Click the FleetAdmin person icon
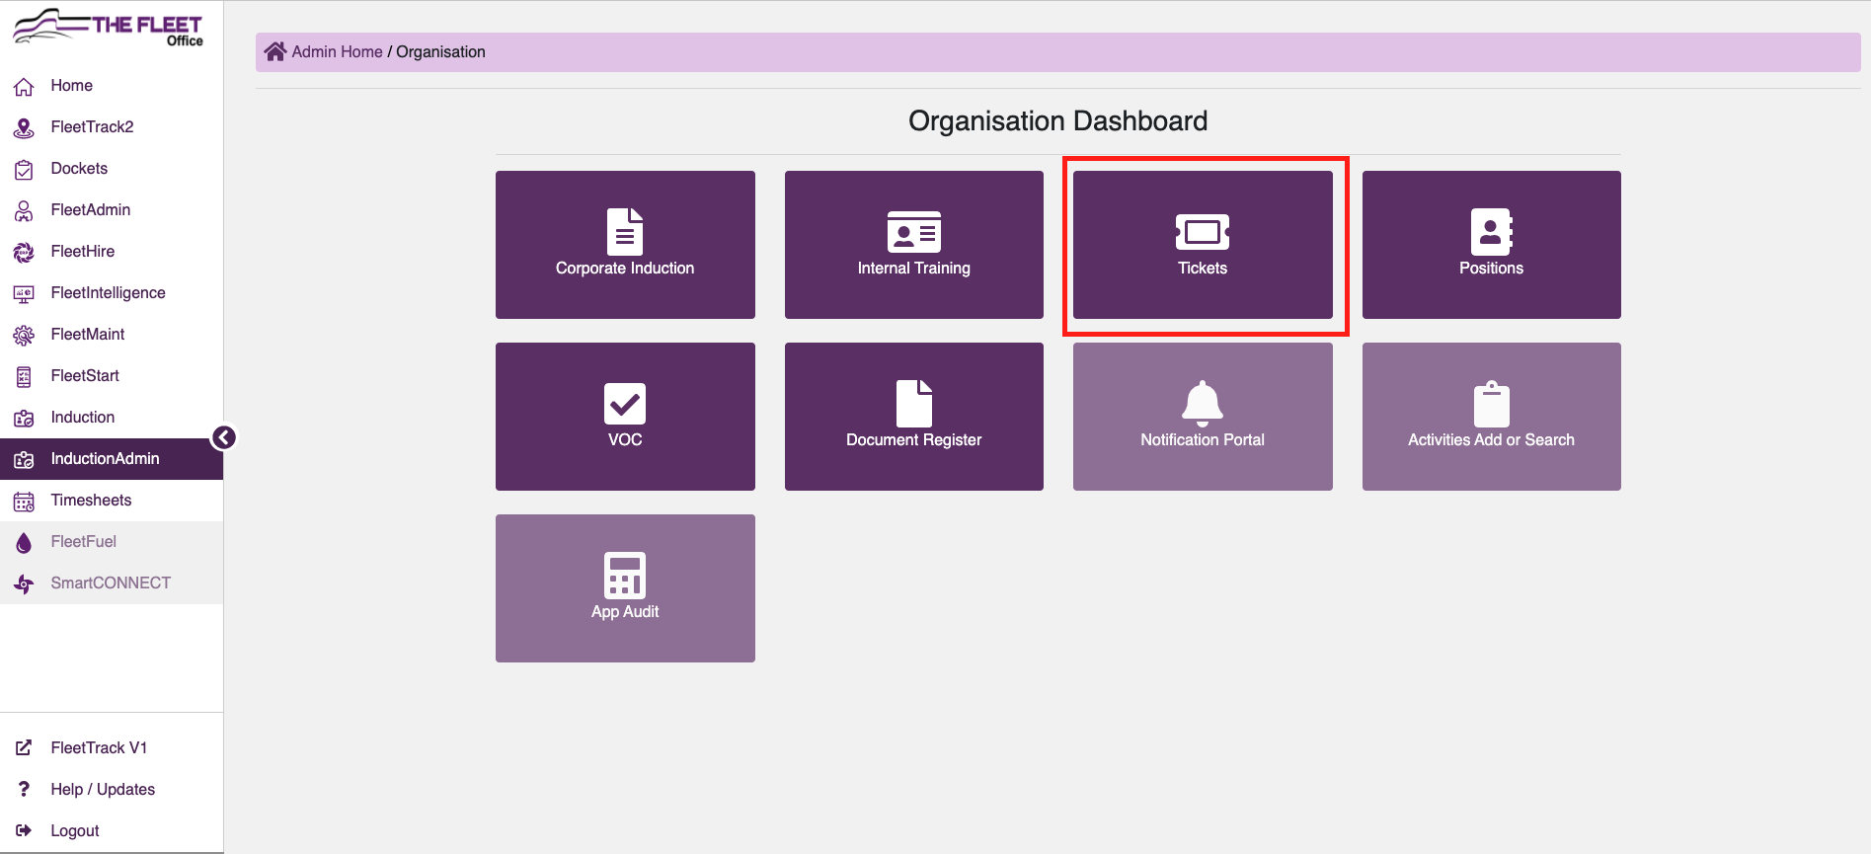Viewport: 1871px width, 854px height. click(x=24, y=211)
